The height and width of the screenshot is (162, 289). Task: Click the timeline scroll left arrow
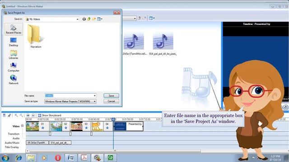28,151
